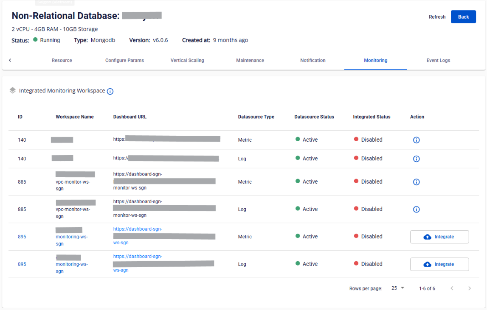Open the Rows per page dropdown
Screen dimensions: 487x310
(397, 288)
